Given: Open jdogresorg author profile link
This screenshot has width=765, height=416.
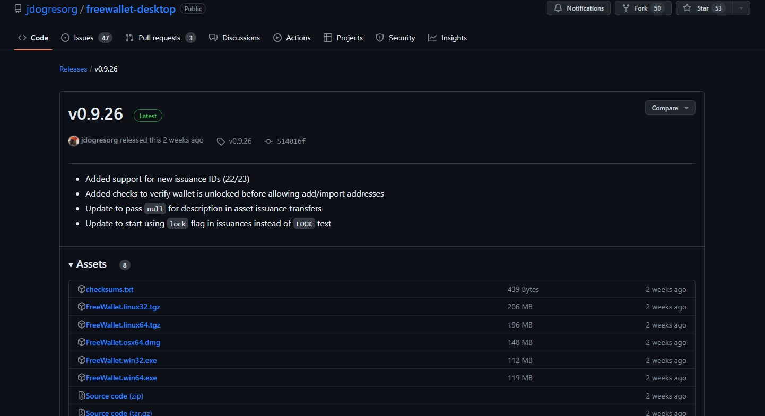Looking at the screenshot, I should (x=100, y=140).
